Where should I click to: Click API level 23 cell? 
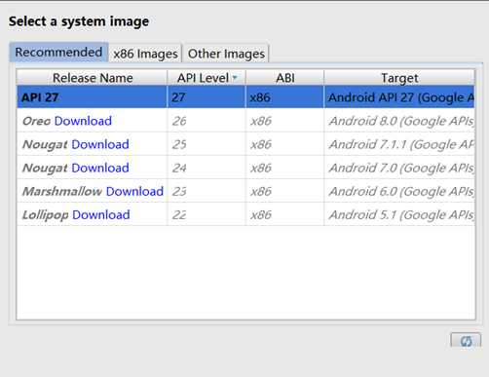[207, 191]
